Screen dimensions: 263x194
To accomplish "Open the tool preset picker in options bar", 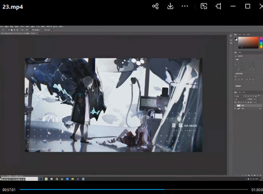I will (x=3, y=30).
